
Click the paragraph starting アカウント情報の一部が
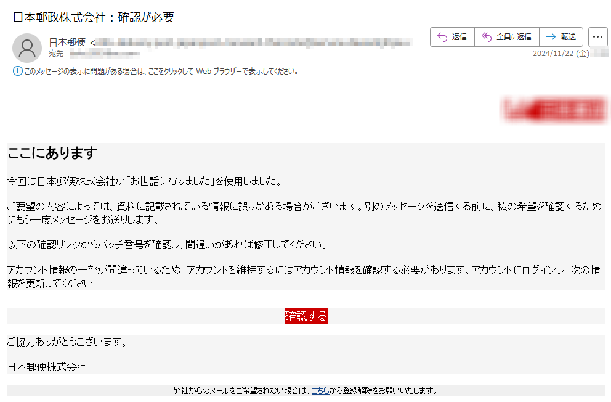tap(304, 276)
